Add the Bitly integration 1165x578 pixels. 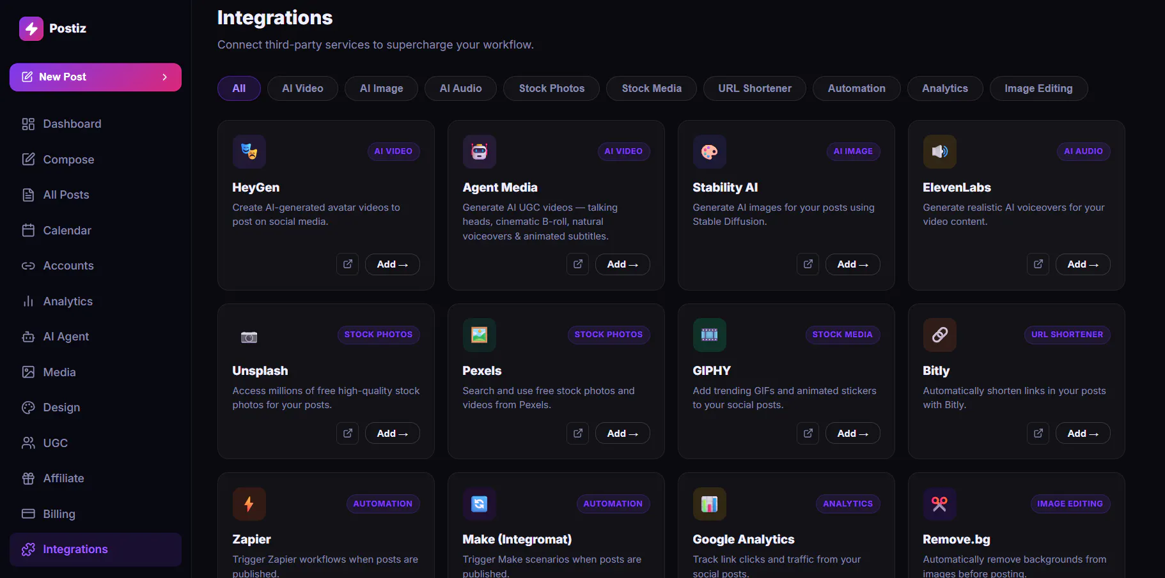pos(1083,434)
